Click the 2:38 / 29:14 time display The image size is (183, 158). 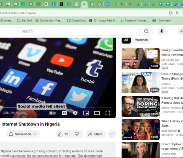click(x=11, y=113)
